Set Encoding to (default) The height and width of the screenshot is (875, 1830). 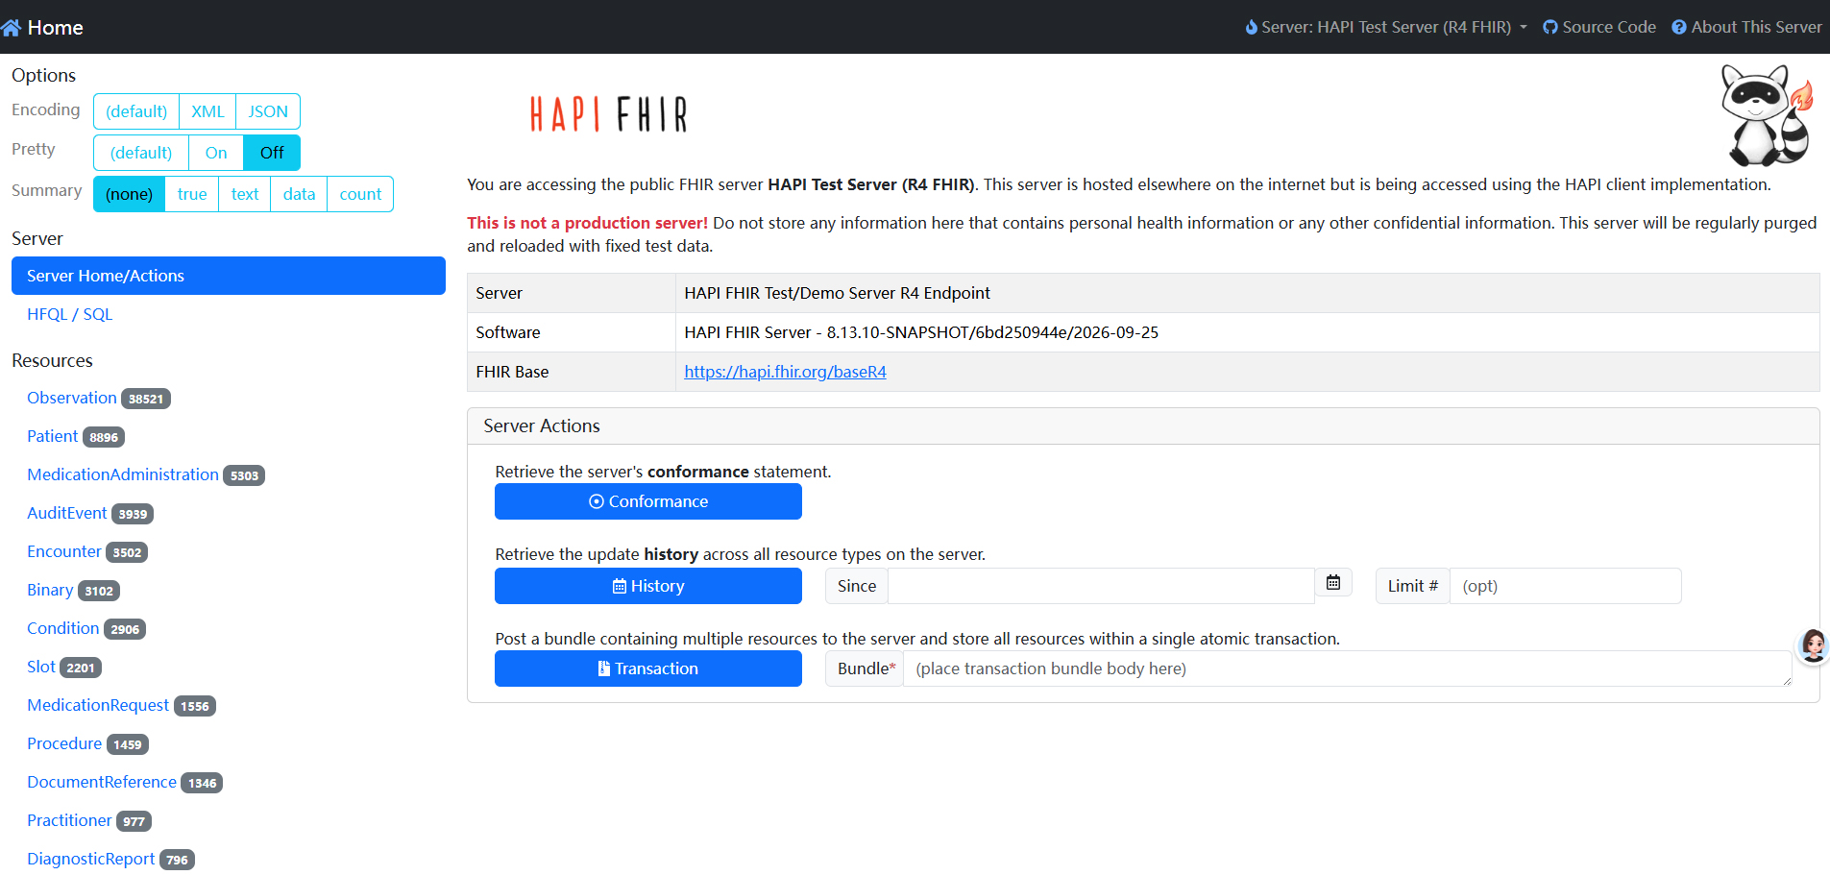[x=136, y=111]
